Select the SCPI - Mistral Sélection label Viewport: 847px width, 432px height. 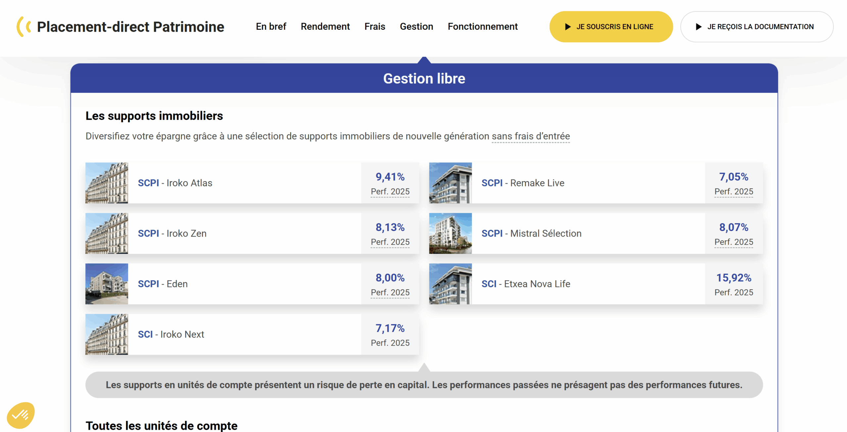(531, 233)
